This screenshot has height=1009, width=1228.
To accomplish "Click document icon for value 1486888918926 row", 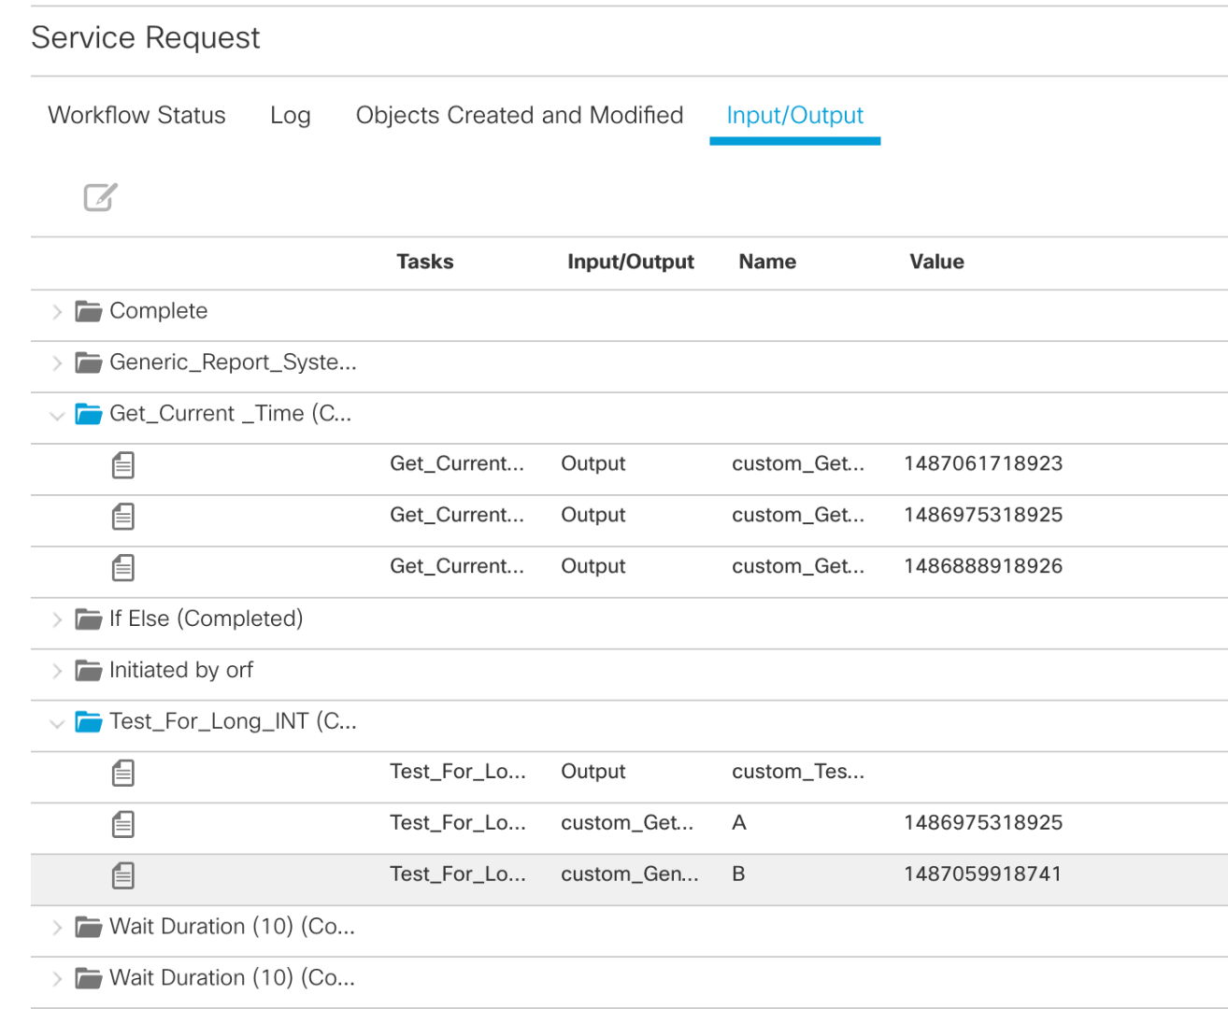I will [x=123, y=567].
